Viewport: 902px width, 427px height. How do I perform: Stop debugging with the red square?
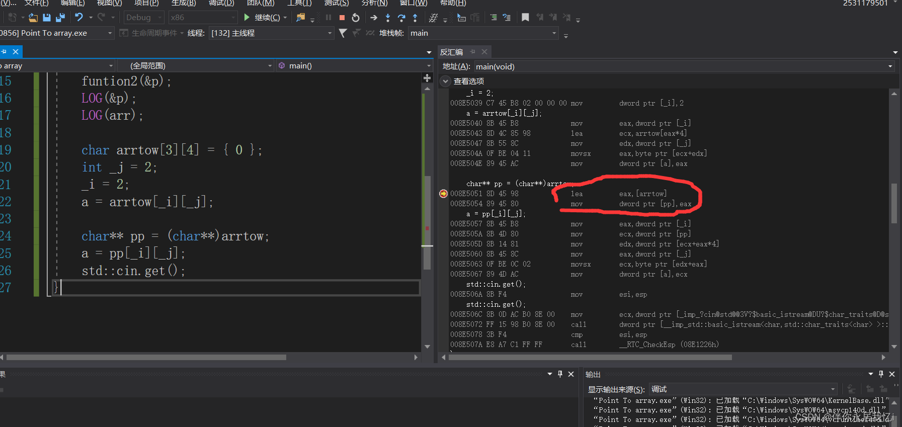342,18
